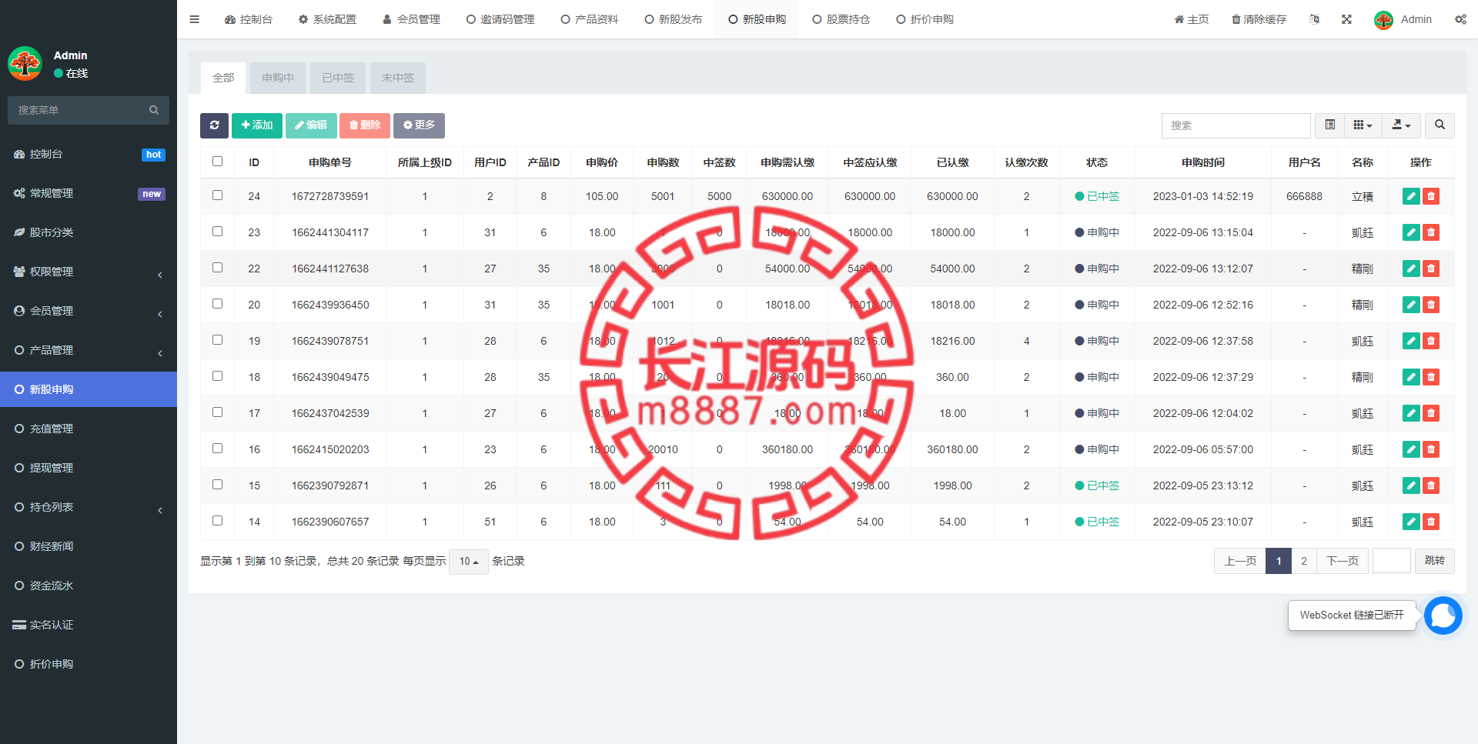This screenshot has width=1478, height=744.
Task: Click the green 添加 add button
Action: pos(257,125)
